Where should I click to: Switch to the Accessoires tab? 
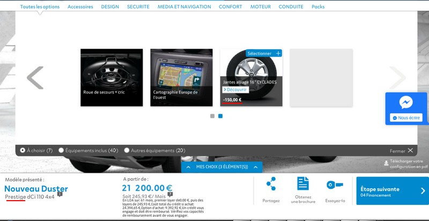[x=80, y=7]
